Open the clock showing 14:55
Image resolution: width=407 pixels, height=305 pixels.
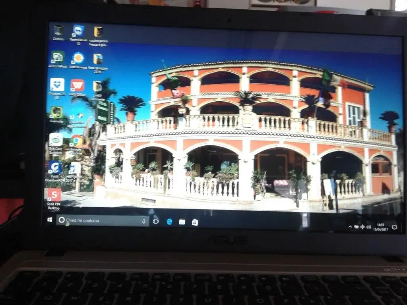[380, 227]
